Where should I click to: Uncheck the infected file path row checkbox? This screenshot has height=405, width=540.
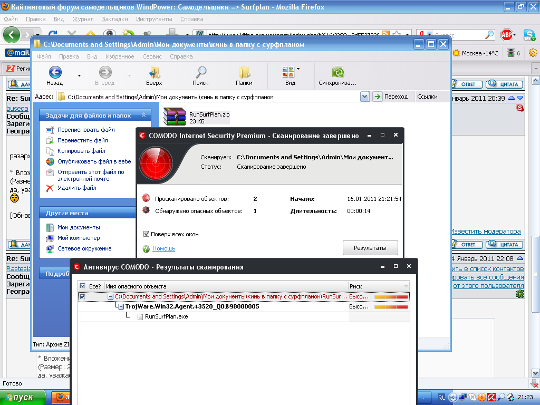(82, 297)
